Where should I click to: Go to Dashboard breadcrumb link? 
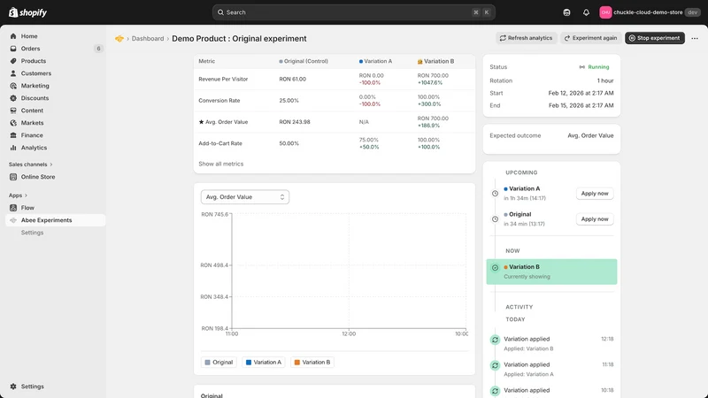[x=148, y=39]
